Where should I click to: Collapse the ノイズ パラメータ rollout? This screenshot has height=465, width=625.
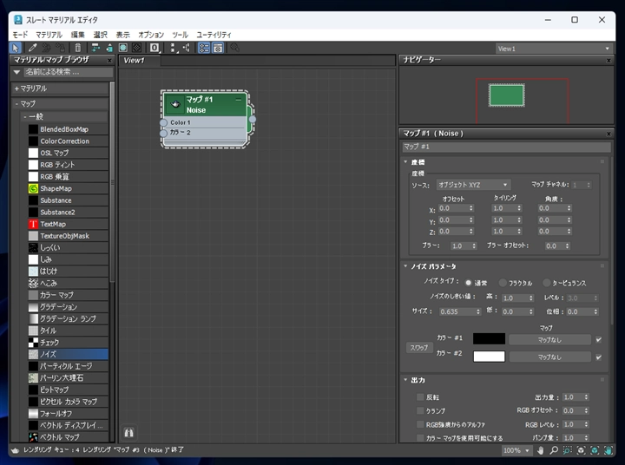(405, 265)
